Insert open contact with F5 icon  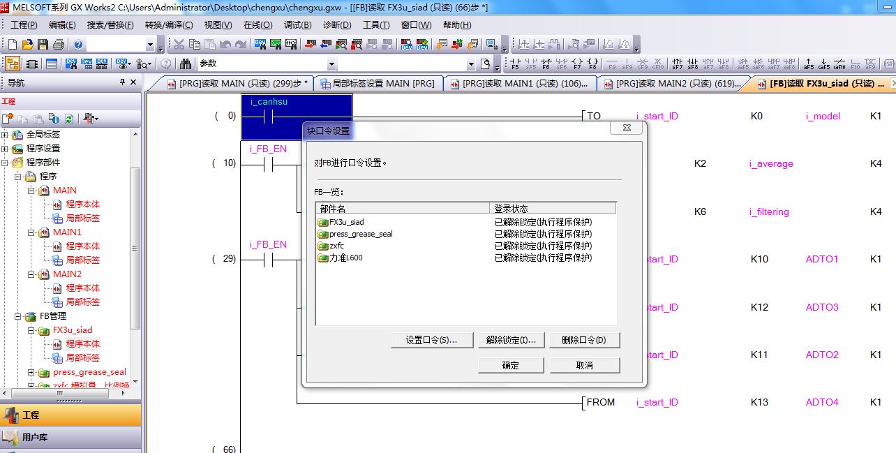[515, 64]
